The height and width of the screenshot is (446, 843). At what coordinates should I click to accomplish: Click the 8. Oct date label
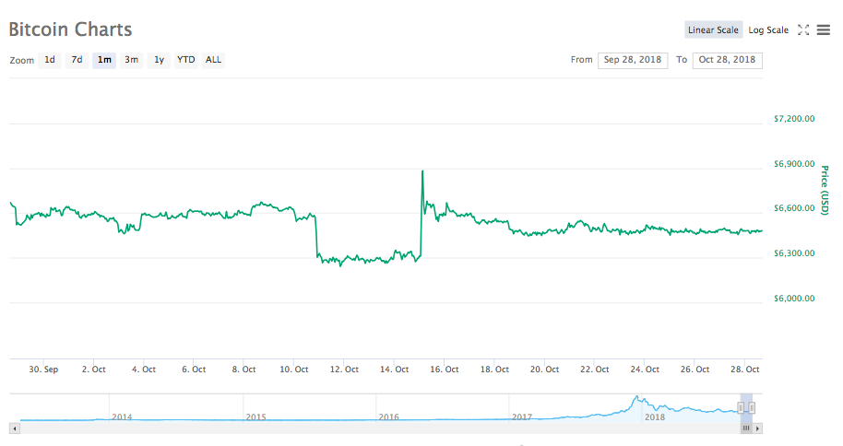coord(243,370)
